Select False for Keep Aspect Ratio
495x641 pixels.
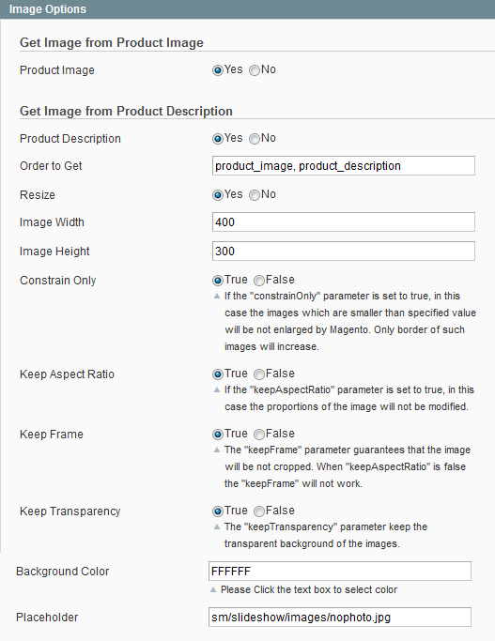pyautogui.click(x=259, y=374)
